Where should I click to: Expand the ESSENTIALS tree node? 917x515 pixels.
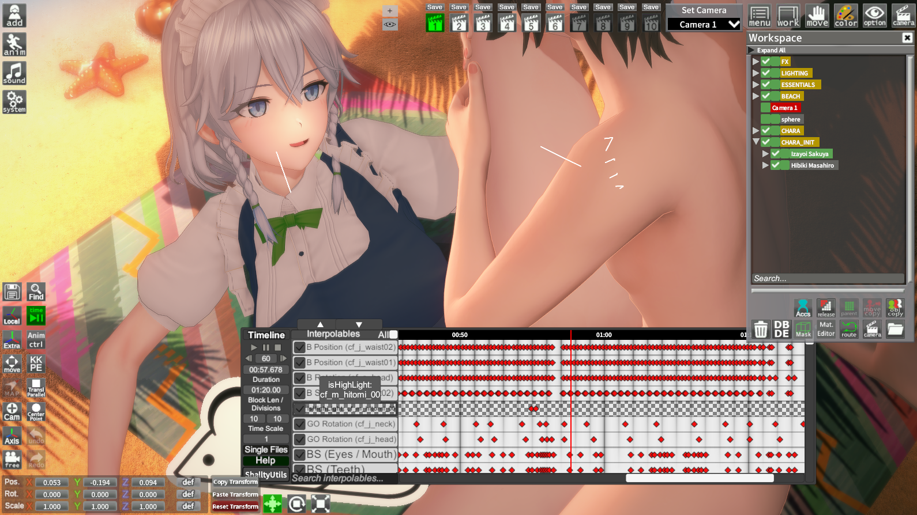coord(756,85)
